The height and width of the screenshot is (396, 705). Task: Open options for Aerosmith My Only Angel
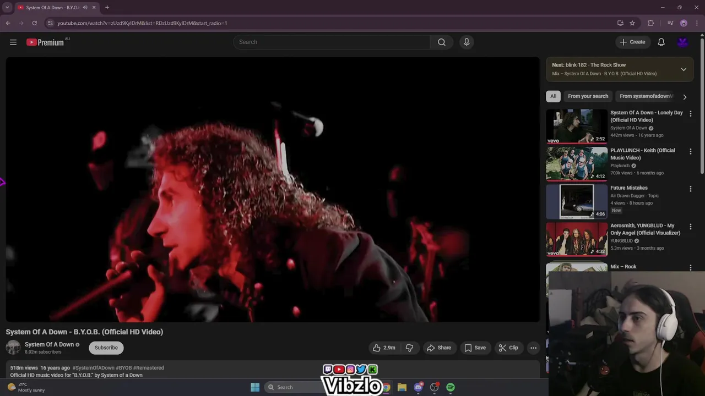pyautogui.click(x=691, y=227)
